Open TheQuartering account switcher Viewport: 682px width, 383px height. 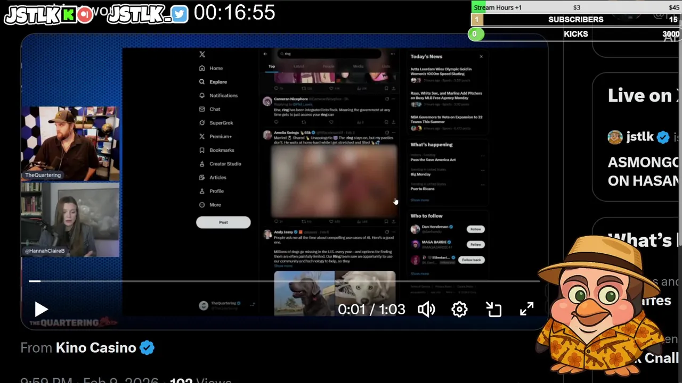coord(227,305)
